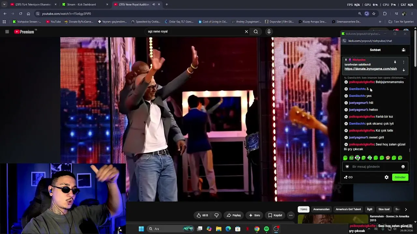Viewport: 417px width, 234px height.
Task: Show more filter chips with right arrow
Action: 406,209
